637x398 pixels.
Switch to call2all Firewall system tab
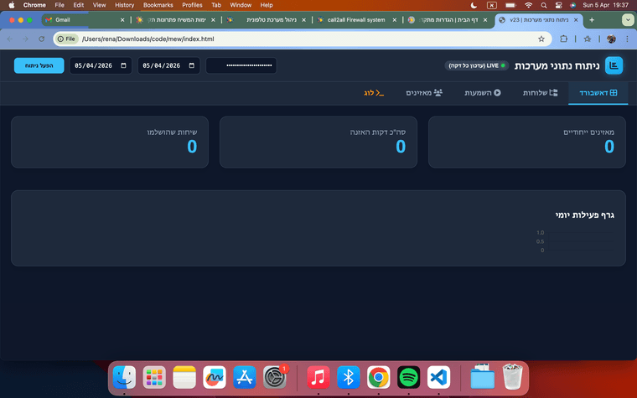[356, 20]
